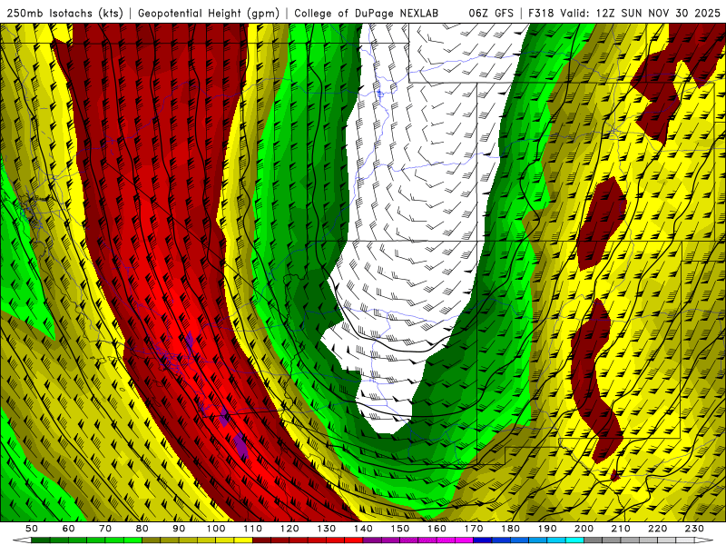
Task: Select the '120' knots scale label
Action: tap(289, 529)
